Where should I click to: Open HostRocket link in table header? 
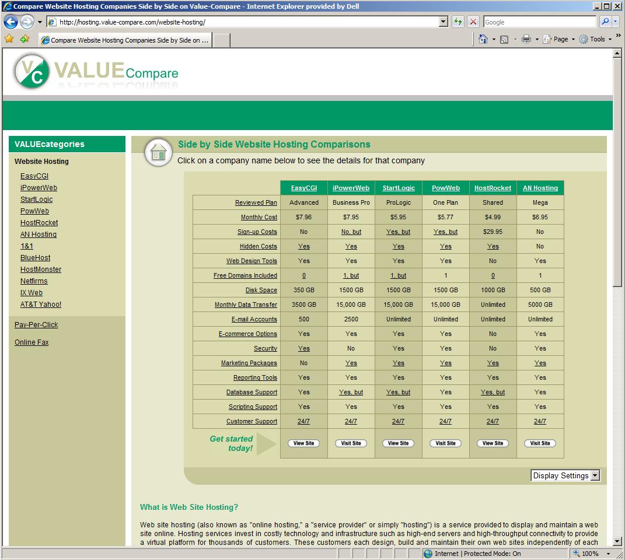point(493,188)
